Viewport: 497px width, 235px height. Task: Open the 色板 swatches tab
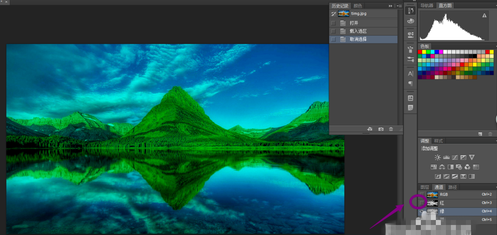point(425,46)
